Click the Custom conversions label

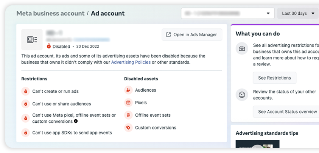(156, 128)
